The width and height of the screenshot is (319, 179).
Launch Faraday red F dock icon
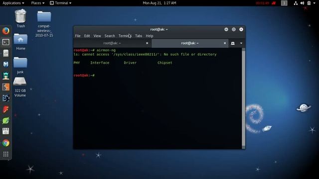5,109
